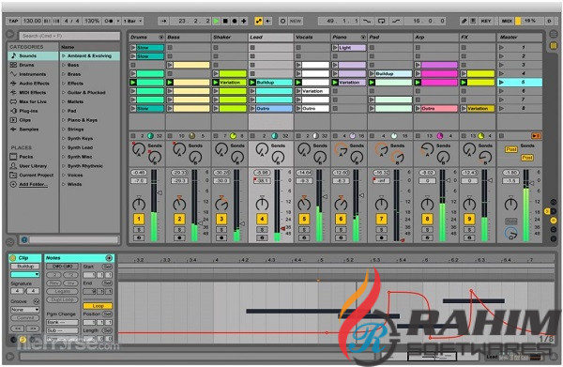Arm the arrangement record button

click(235, 22)
